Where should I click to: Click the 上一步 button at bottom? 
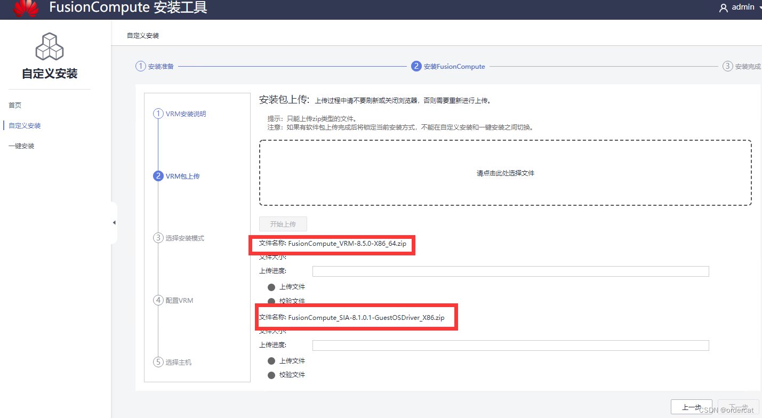click(691, 406)
